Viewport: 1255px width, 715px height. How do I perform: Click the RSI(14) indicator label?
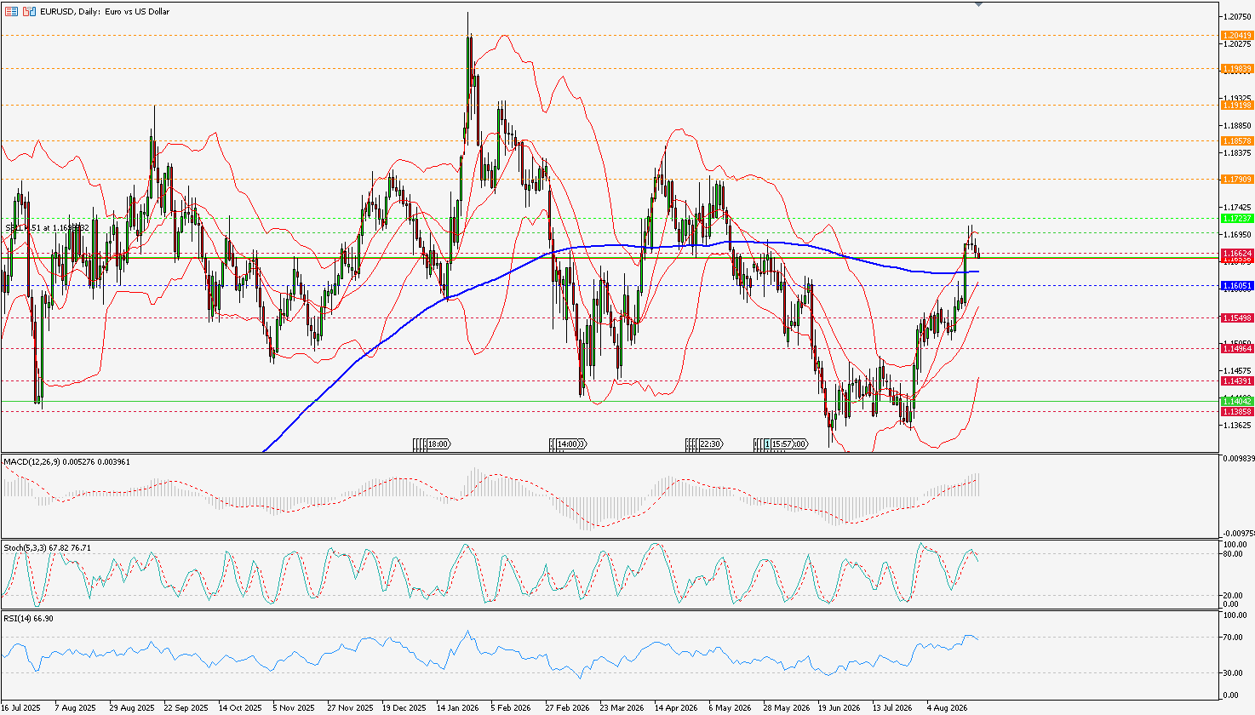(x=29, y=618)
